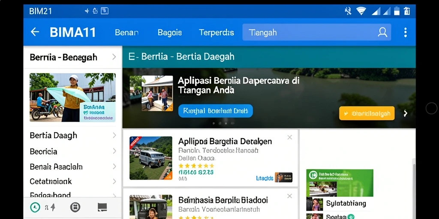Switch to the Bagois tab
439x219 pixels.
click(x=170, y=33)
